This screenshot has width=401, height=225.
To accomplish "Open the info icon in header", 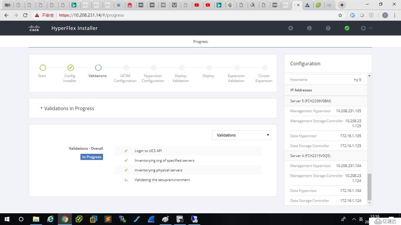I will [309, 28].
